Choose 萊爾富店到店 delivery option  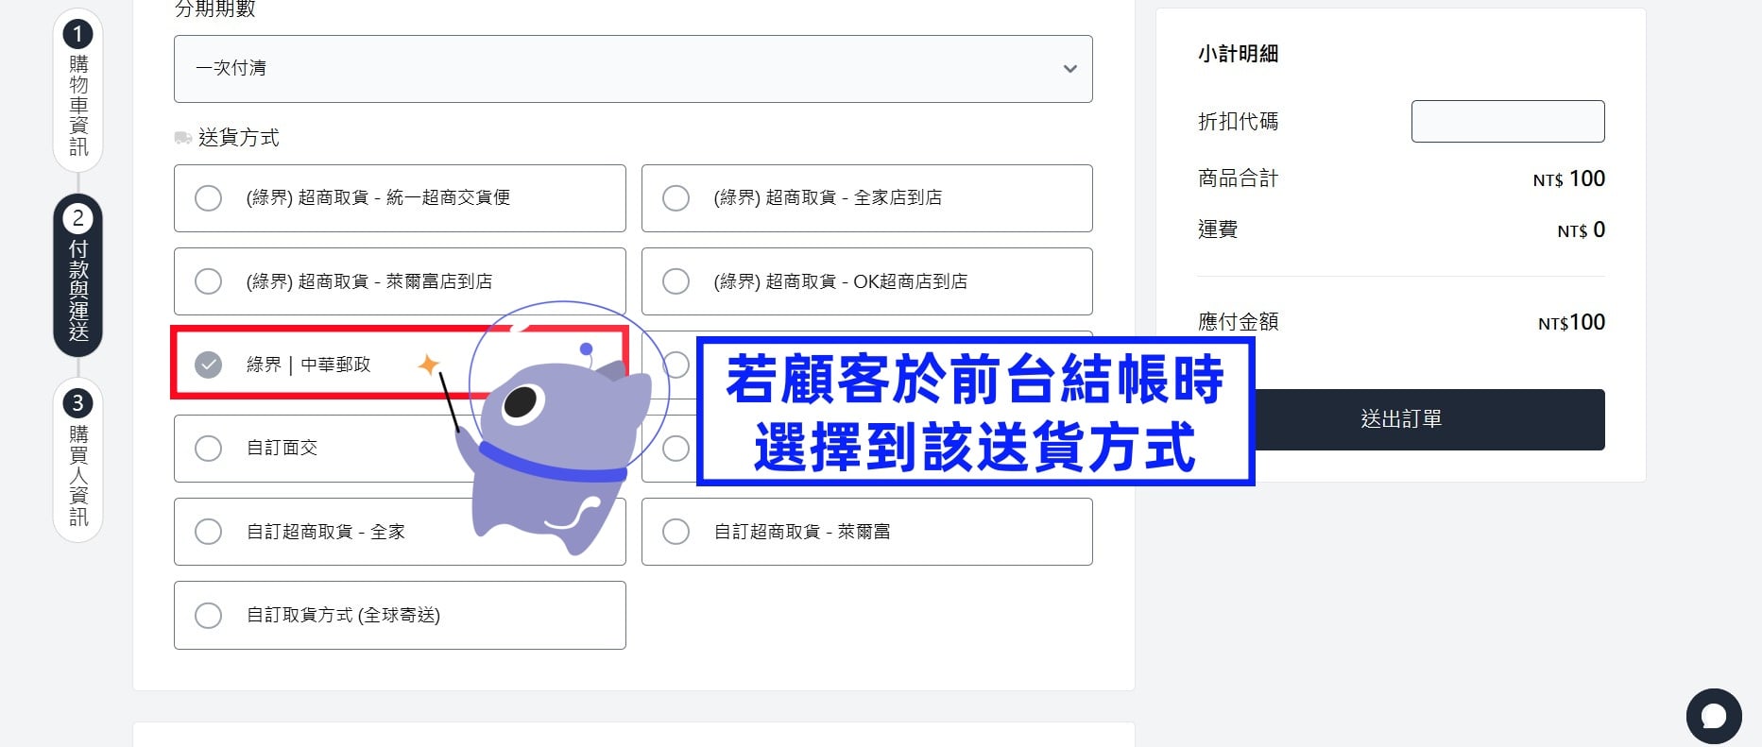click(400, 281)
